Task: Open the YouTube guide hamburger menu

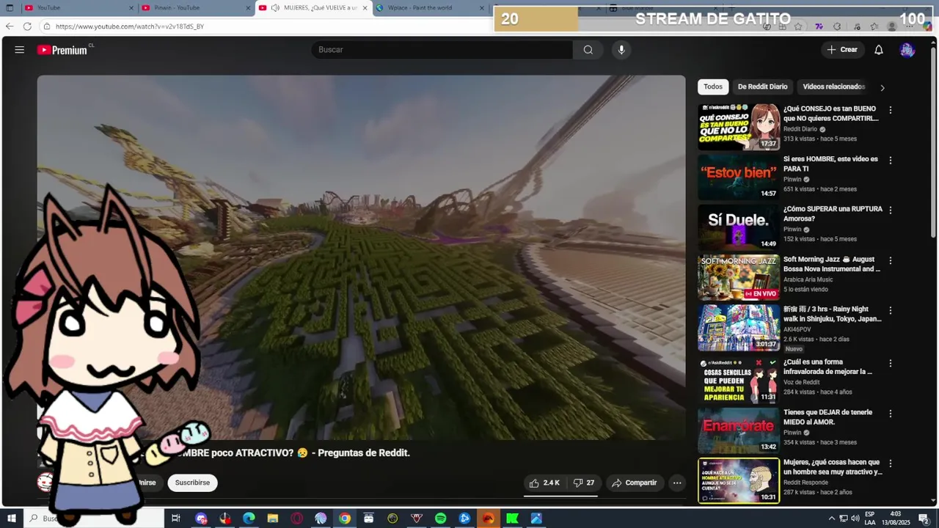Action: (20, 50)
